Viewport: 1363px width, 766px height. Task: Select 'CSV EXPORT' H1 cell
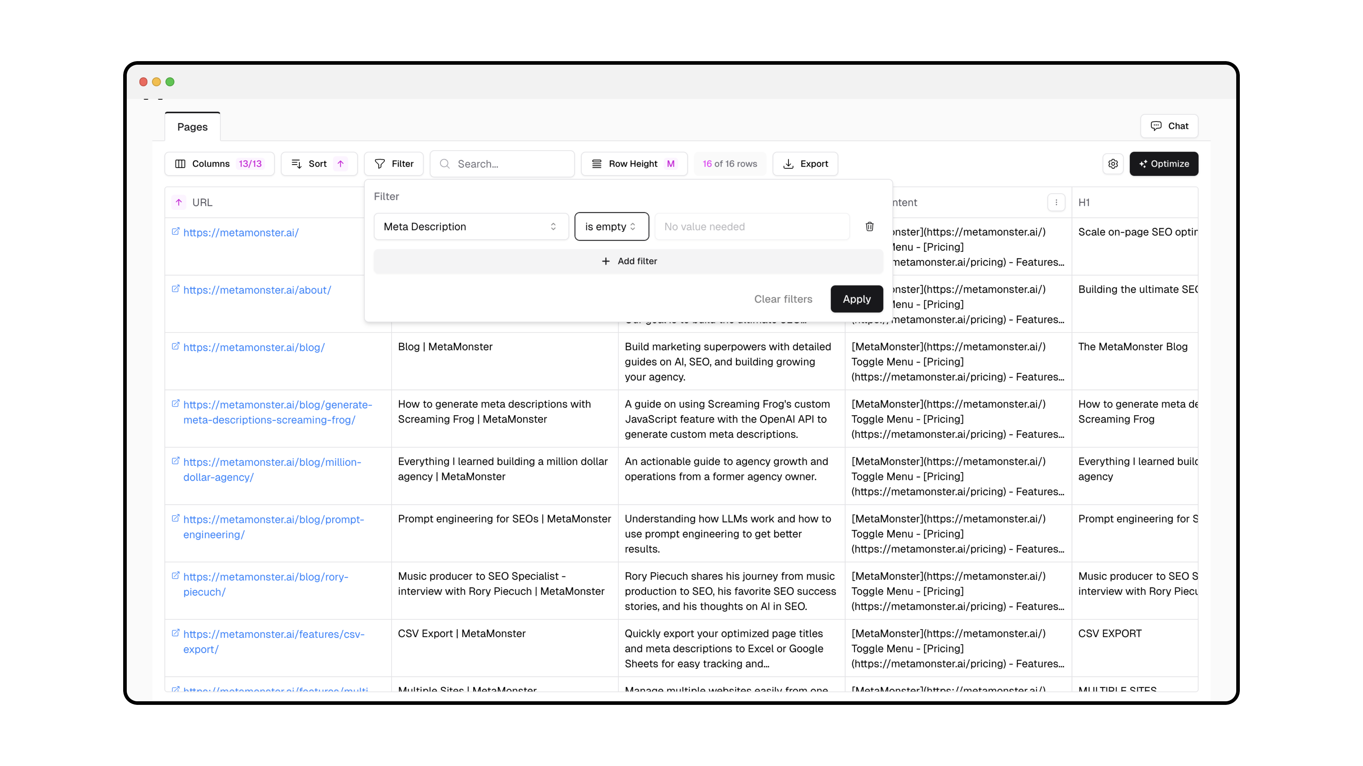pos(1135,648)
